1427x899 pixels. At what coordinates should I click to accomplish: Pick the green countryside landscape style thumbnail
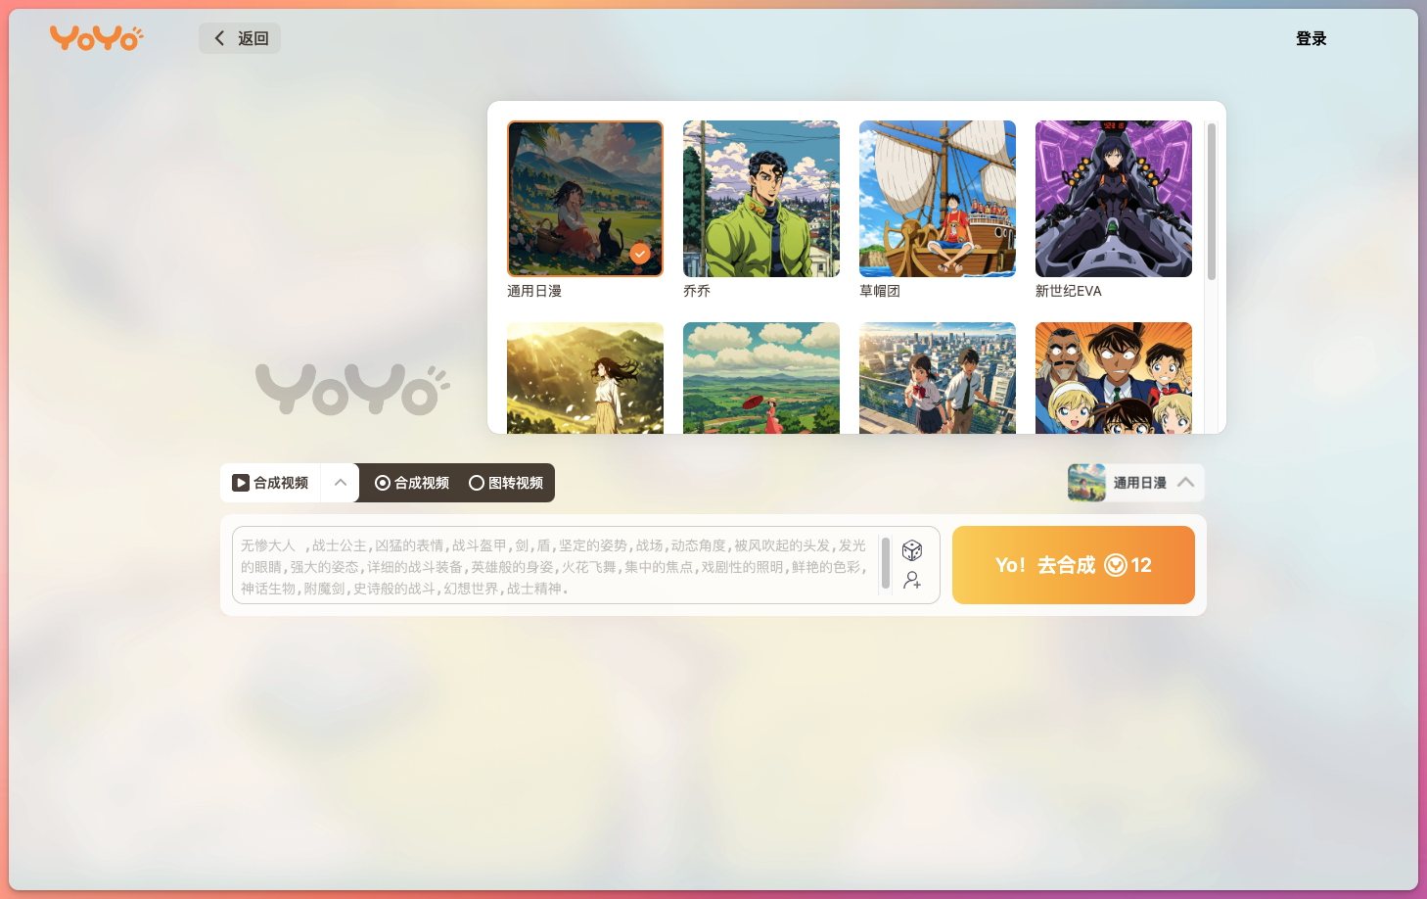pyautogui.click(x=761, y=378)
